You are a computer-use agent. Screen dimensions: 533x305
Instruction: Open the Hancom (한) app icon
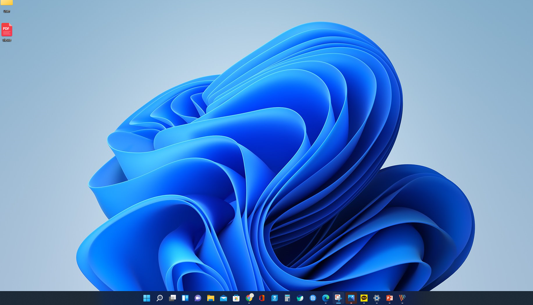(x=275, y=298)
